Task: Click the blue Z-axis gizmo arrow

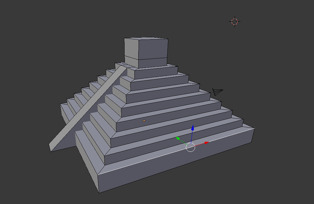Action: point(193,128)
